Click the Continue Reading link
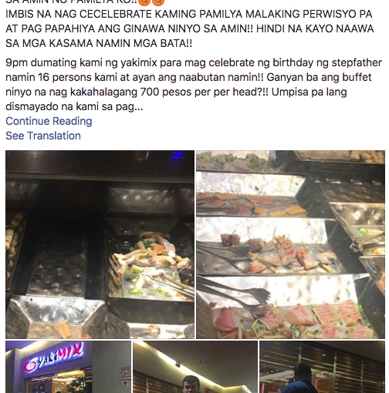The image size is (389, 393). (49, 121)
